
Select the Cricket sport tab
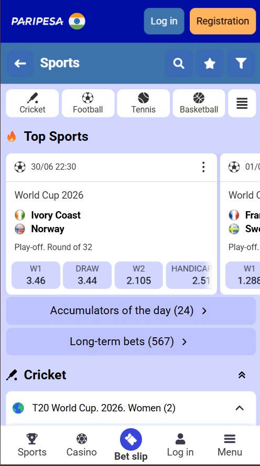tap(32, 103)
